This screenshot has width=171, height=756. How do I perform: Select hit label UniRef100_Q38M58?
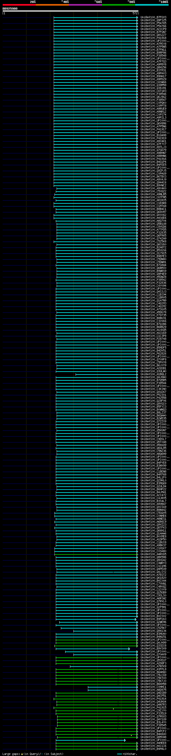(x=153, y=85)
